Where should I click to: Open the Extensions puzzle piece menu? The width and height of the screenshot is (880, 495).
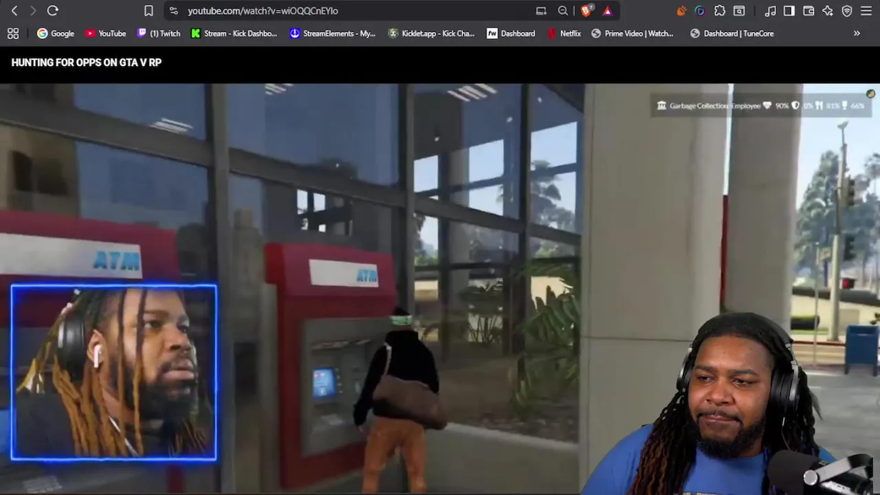(720, 10)
